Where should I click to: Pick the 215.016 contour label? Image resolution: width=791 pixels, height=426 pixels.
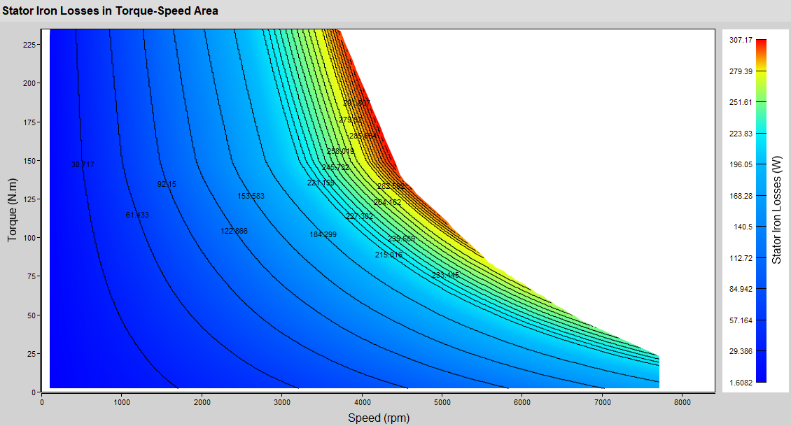pos(388,255)
